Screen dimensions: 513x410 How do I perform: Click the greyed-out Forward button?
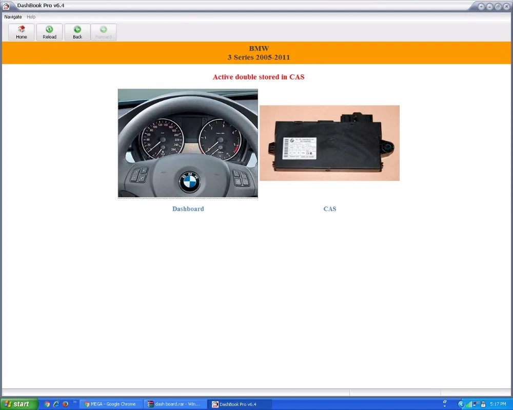(104, 32)
